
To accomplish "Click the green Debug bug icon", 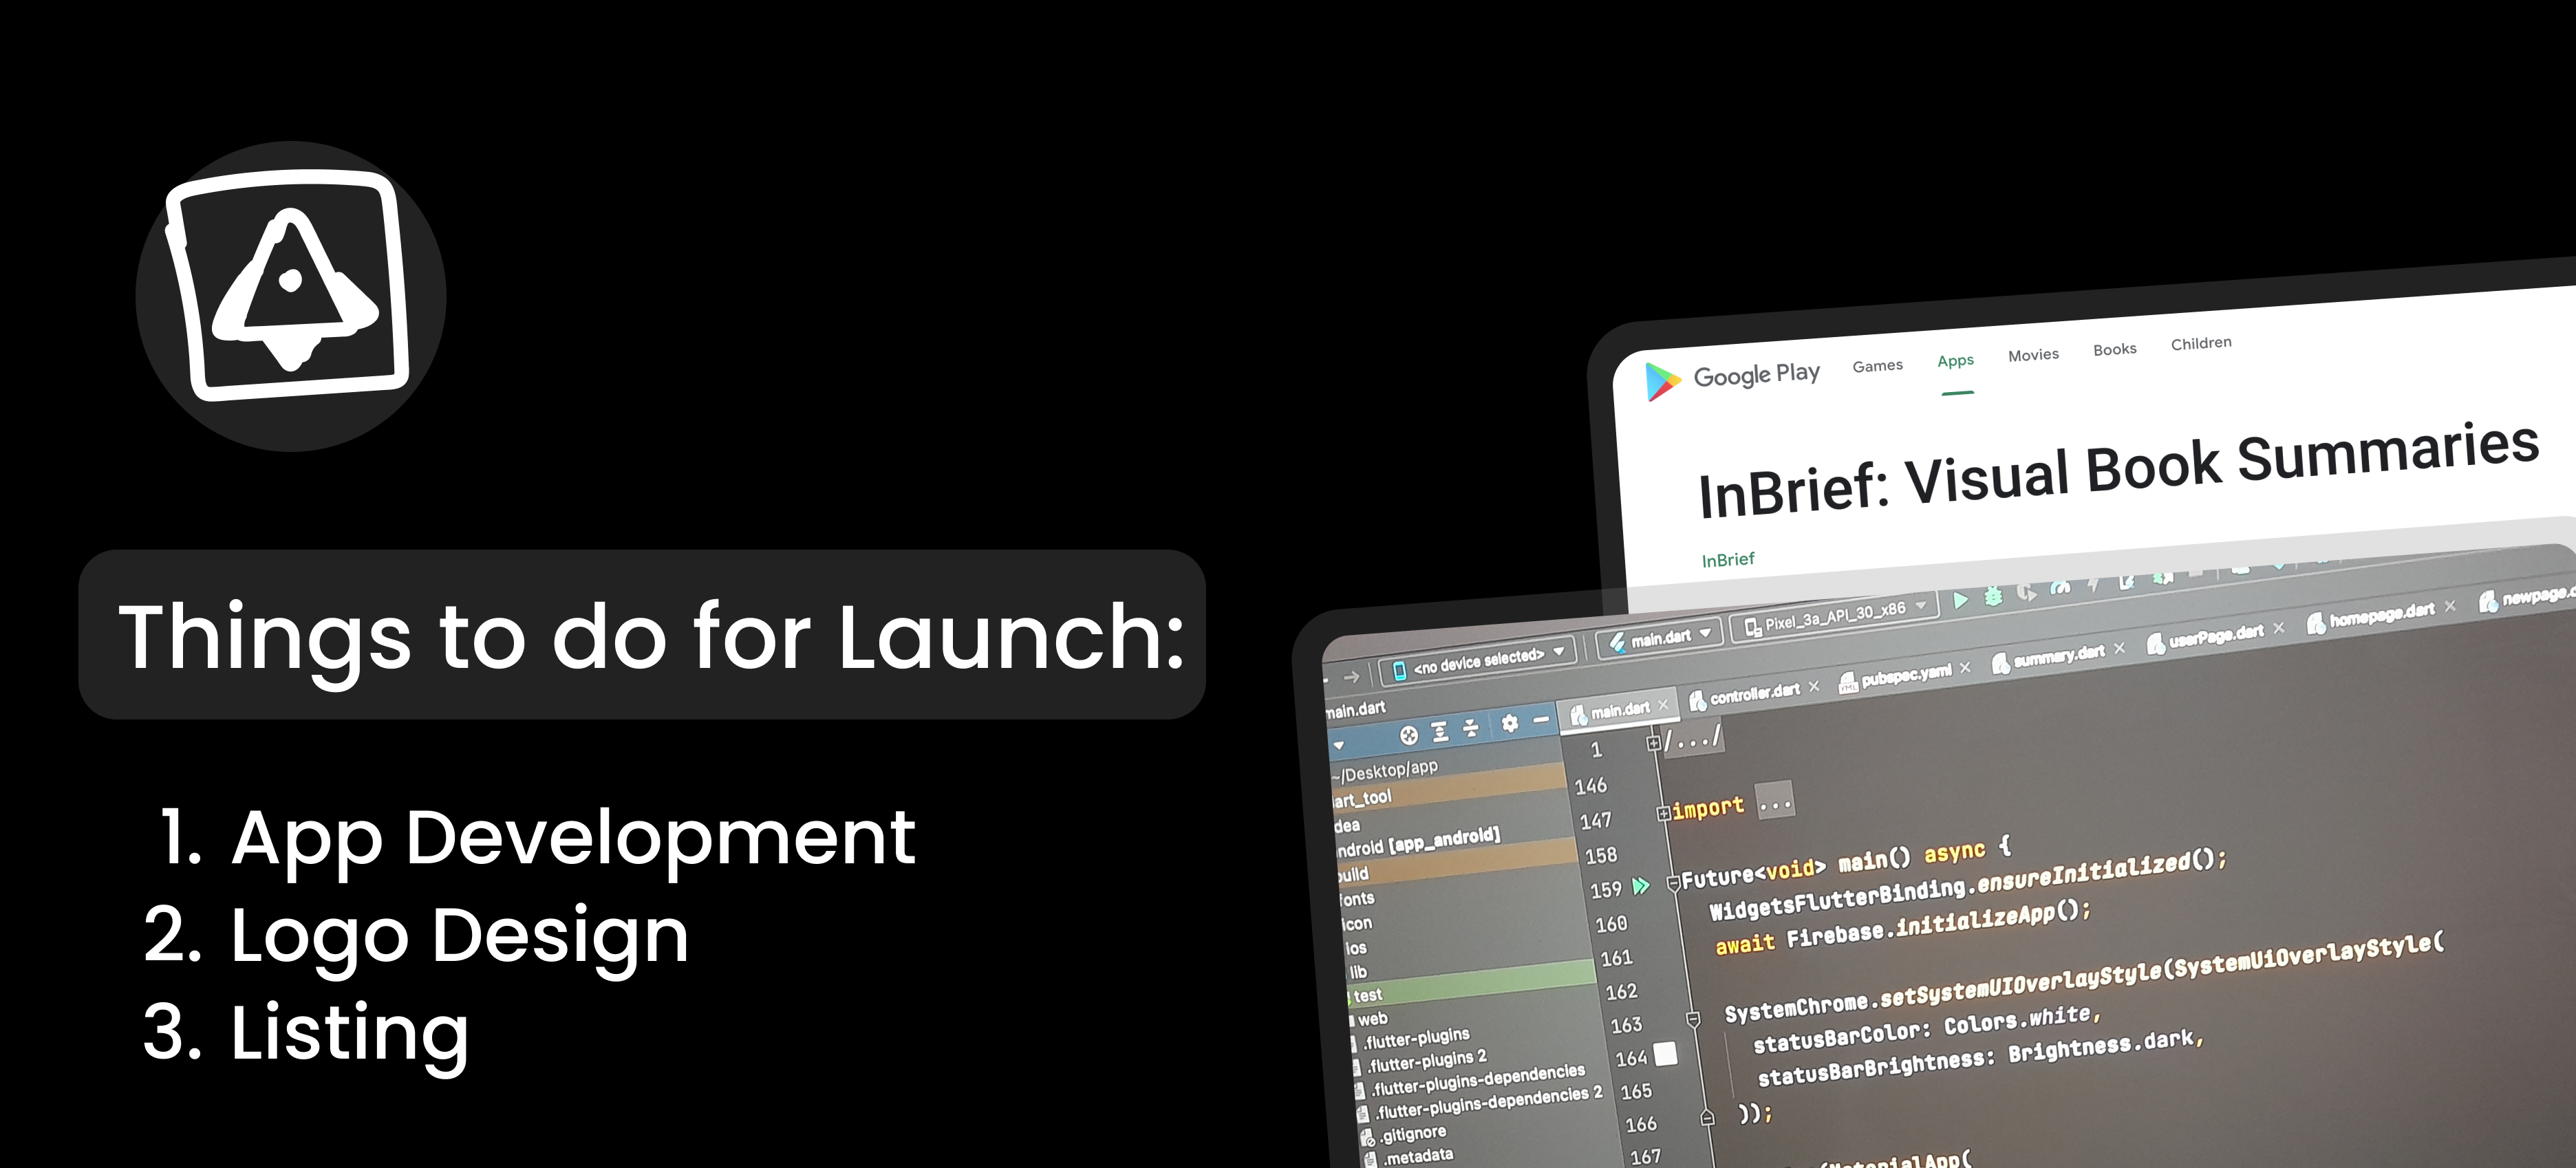I will [x=1993, y=597].
